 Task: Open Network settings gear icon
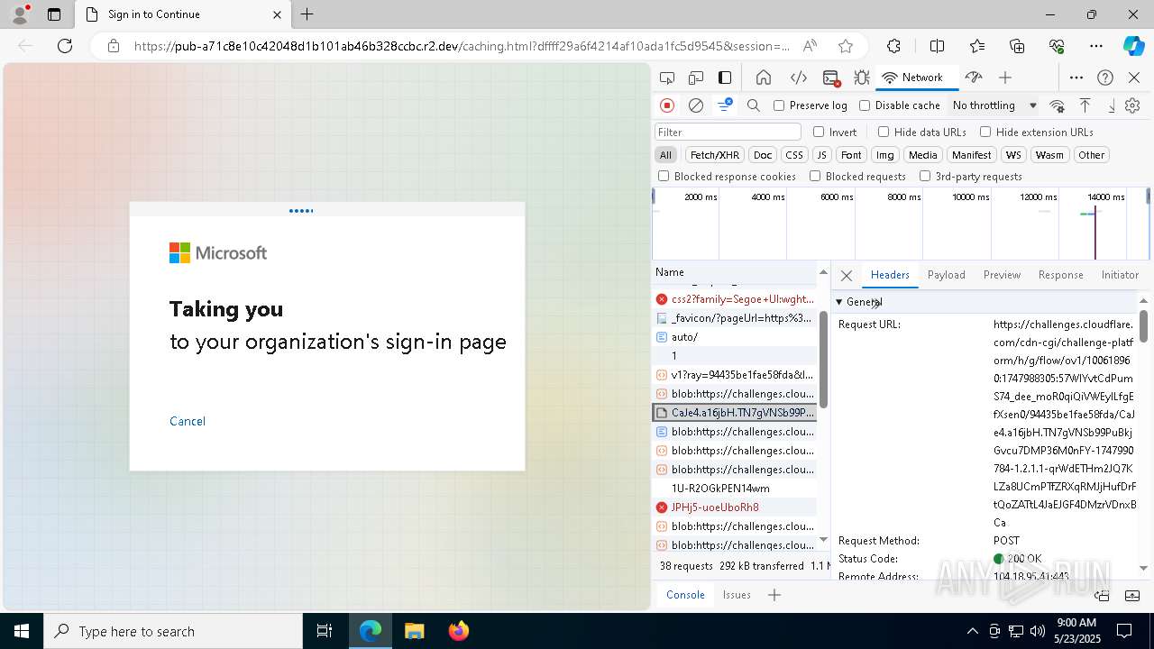[1132, 105]
